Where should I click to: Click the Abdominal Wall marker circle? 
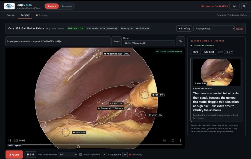point(97,54)
